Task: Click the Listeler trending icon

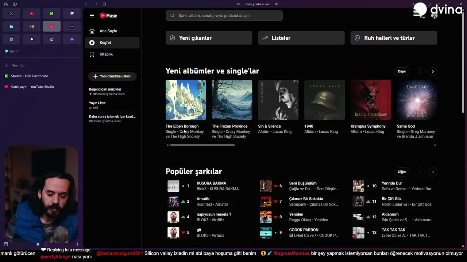Action: tap(265, 38)
